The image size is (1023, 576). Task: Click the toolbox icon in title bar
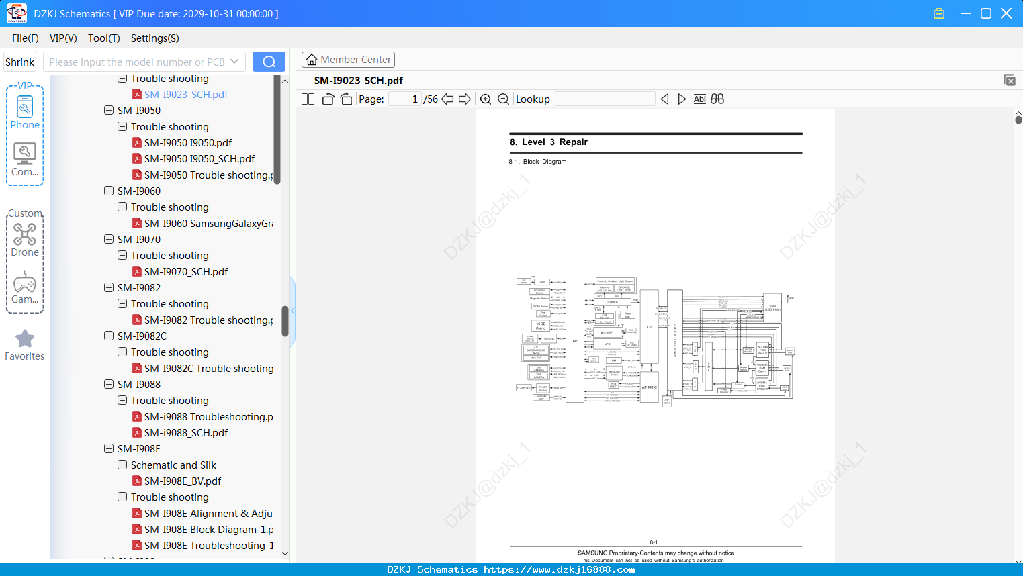(939, 13)
